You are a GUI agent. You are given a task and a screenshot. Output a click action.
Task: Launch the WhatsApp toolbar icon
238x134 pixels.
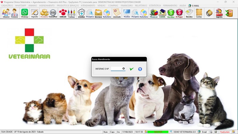[25, 13]
